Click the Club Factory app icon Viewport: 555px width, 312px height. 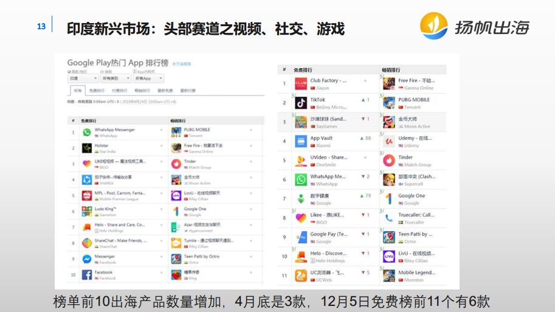[x=301, y=83]
